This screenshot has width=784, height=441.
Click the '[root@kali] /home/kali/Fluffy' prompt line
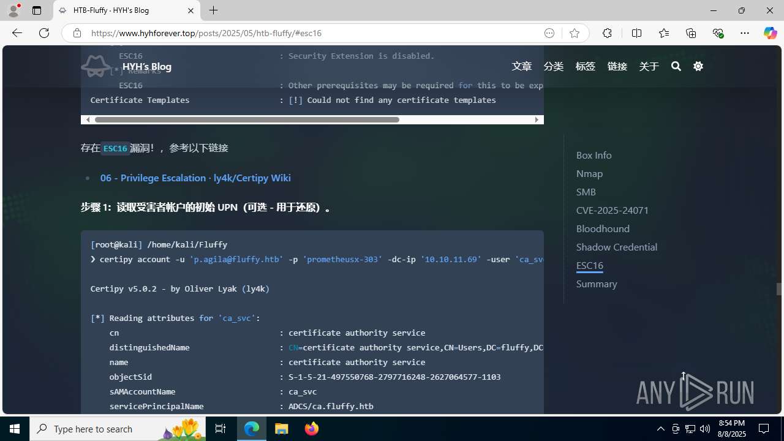pyautogui.click(x=159, y=244)
